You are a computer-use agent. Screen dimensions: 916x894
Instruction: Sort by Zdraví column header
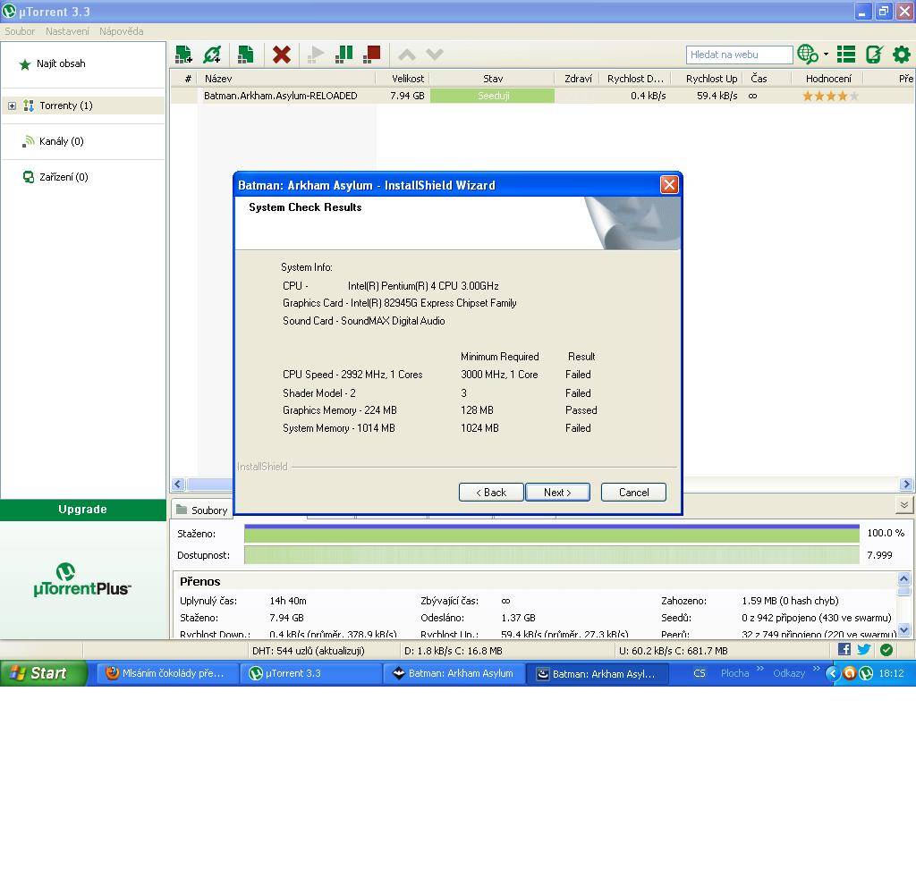[x=578, y=79]
